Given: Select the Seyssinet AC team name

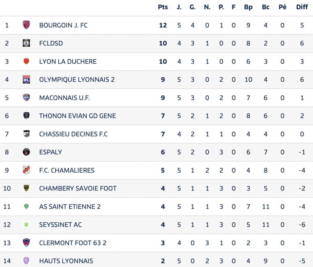Looking at the screenshot, I should pos(61,225).
